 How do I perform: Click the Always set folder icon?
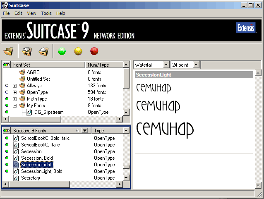pos(22,86)
